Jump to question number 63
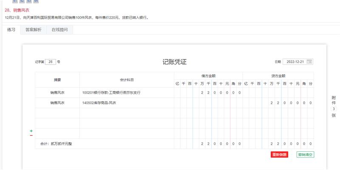340x170 pixels. pos(28,1)
